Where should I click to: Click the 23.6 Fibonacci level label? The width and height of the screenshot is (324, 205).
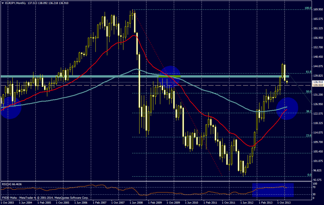308,135
